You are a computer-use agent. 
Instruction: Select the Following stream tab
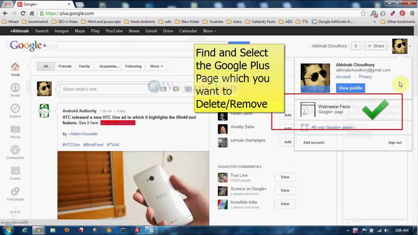tap(133, 66)
